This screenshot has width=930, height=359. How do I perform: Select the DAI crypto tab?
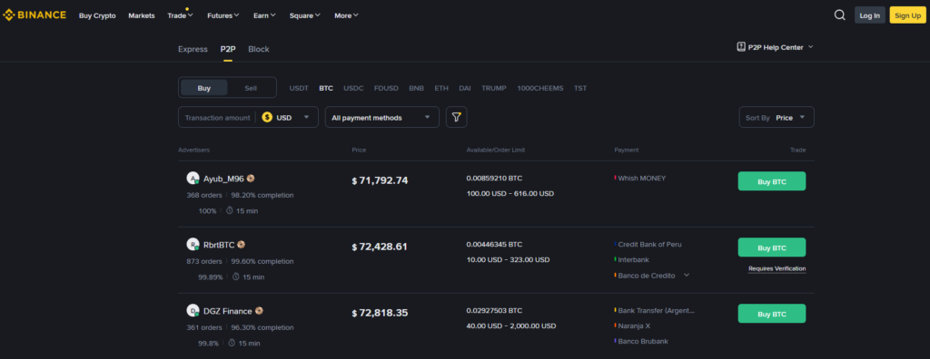tap(465, 88)
